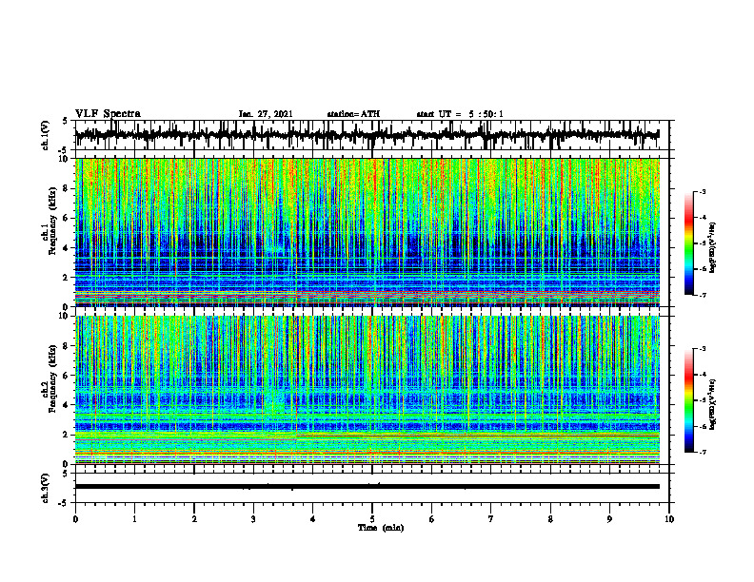This screenshot has width=754, height=582.
Task: Click the "start UT = 5:50:1" text
Action: tap(460, 114)
